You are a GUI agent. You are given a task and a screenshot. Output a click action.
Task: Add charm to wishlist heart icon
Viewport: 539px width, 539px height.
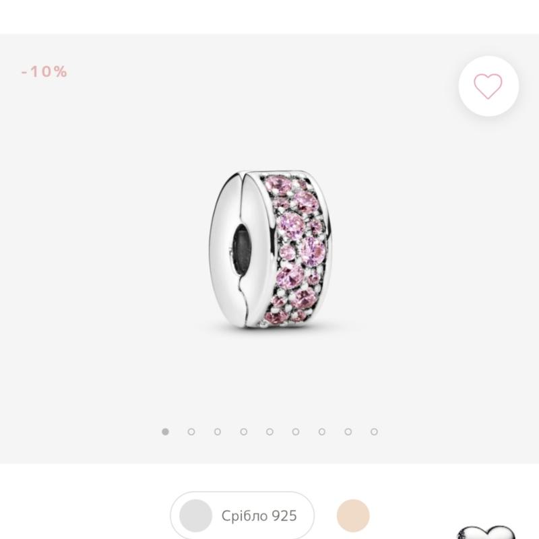[488, 86]
